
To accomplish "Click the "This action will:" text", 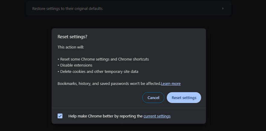I will (x=71, y=47).
